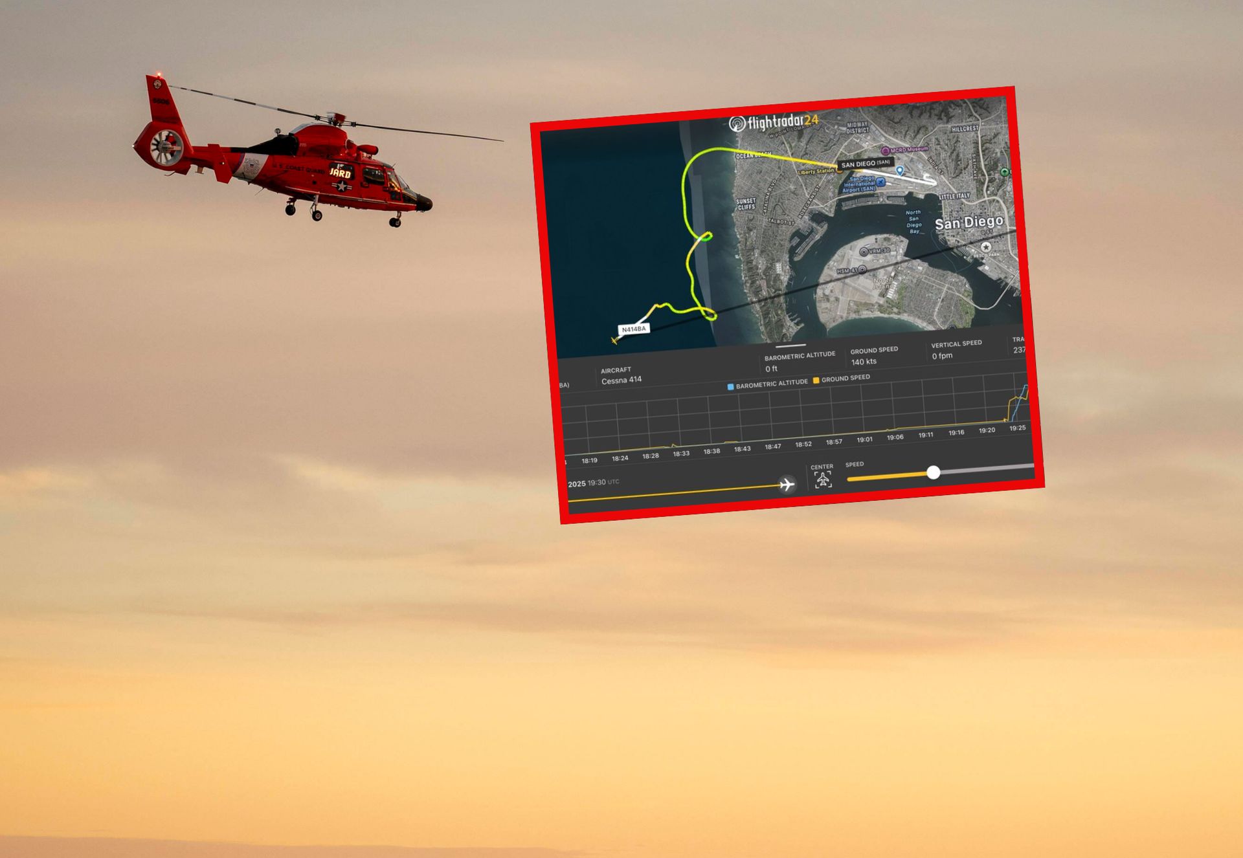Click the Liberty Station orange marker

(840, 170)
